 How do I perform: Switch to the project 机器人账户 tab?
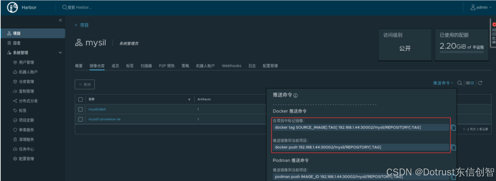pyautogui.click(x=205, y=66)
